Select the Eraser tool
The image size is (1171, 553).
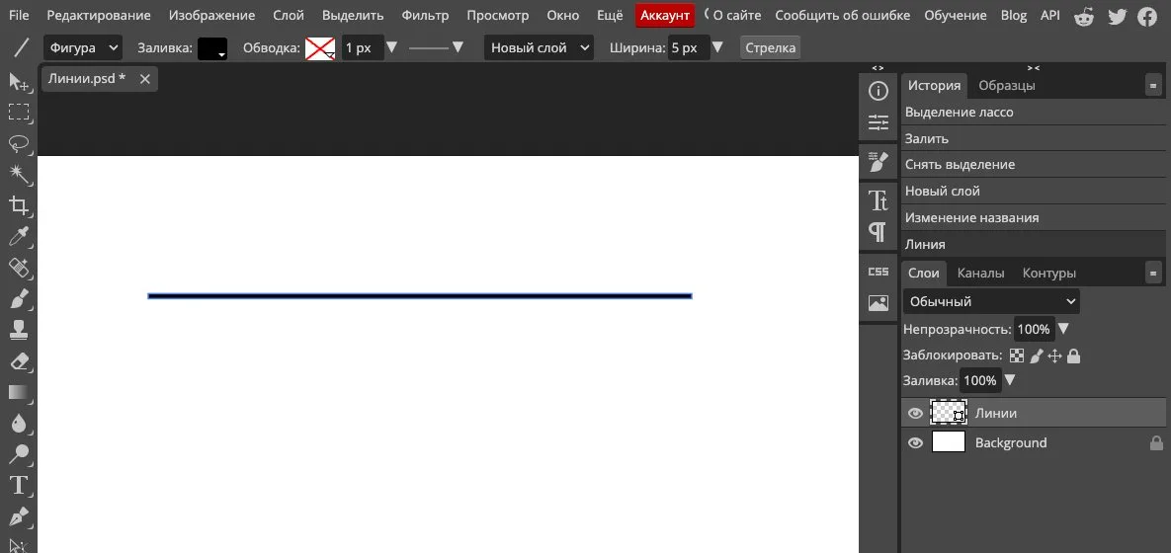tap(18, 361)
